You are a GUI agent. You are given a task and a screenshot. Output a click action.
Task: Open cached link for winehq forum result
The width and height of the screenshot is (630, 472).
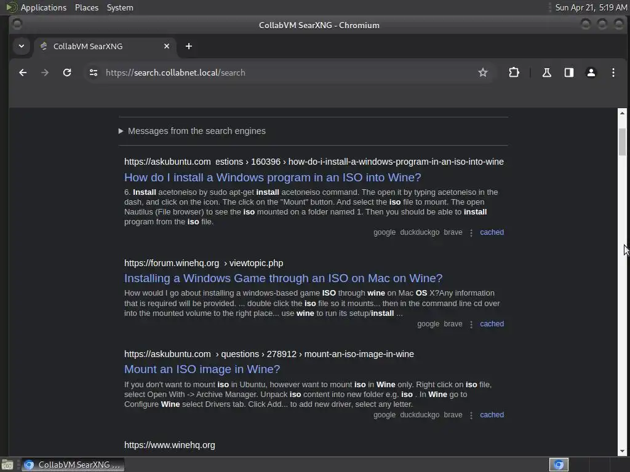click(492, 324)
